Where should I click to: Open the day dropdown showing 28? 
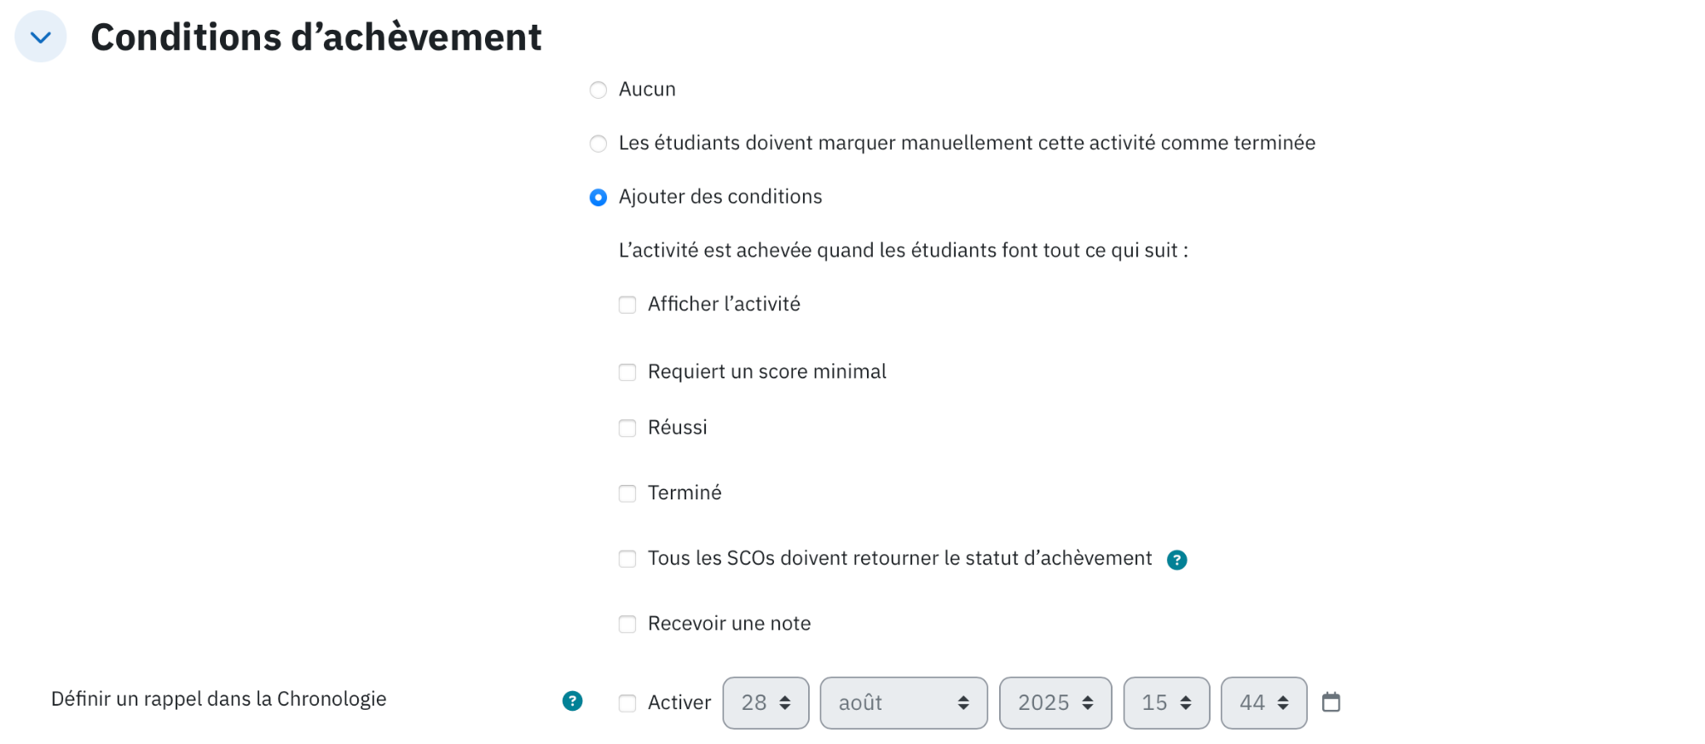coord(766,703)
